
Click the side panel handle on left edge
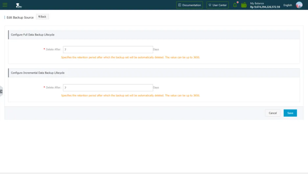1,91
